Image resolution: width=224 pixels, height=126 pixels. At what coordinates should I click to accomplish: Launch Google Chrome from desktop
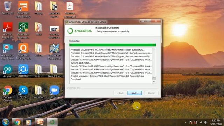coord(8,93)
